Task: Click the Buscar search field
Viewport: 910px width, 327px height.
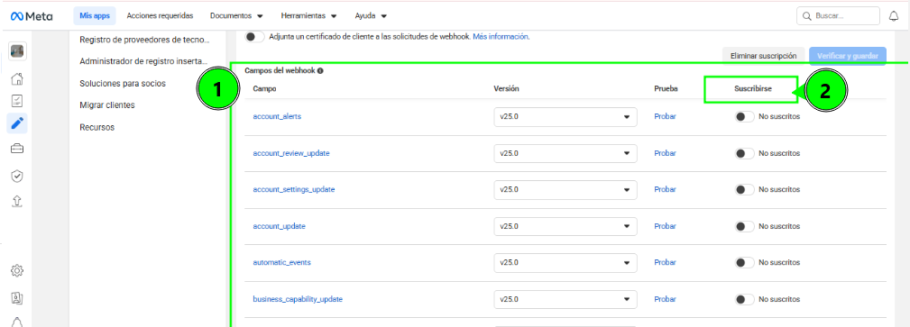Action: [x=839, y=16]
